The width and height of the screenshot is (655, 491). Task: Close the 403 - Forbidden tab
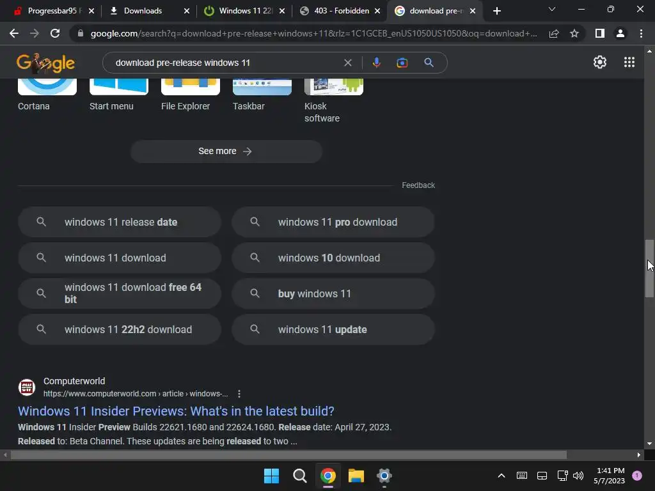[x=377, y=11]
